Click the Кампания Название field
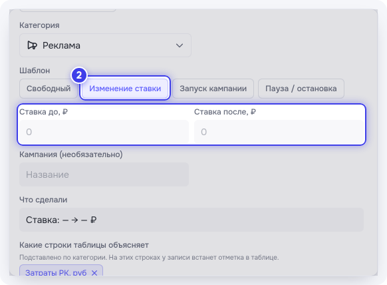The height and width of the screenshot is (285, 387). point(104,174)
